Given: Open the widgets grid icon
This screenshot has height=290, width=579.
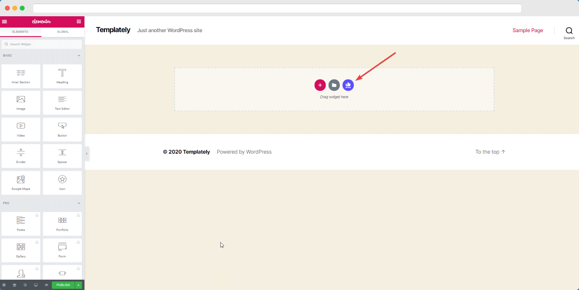Looking at the screenshot, I should [x=79, y=21].
